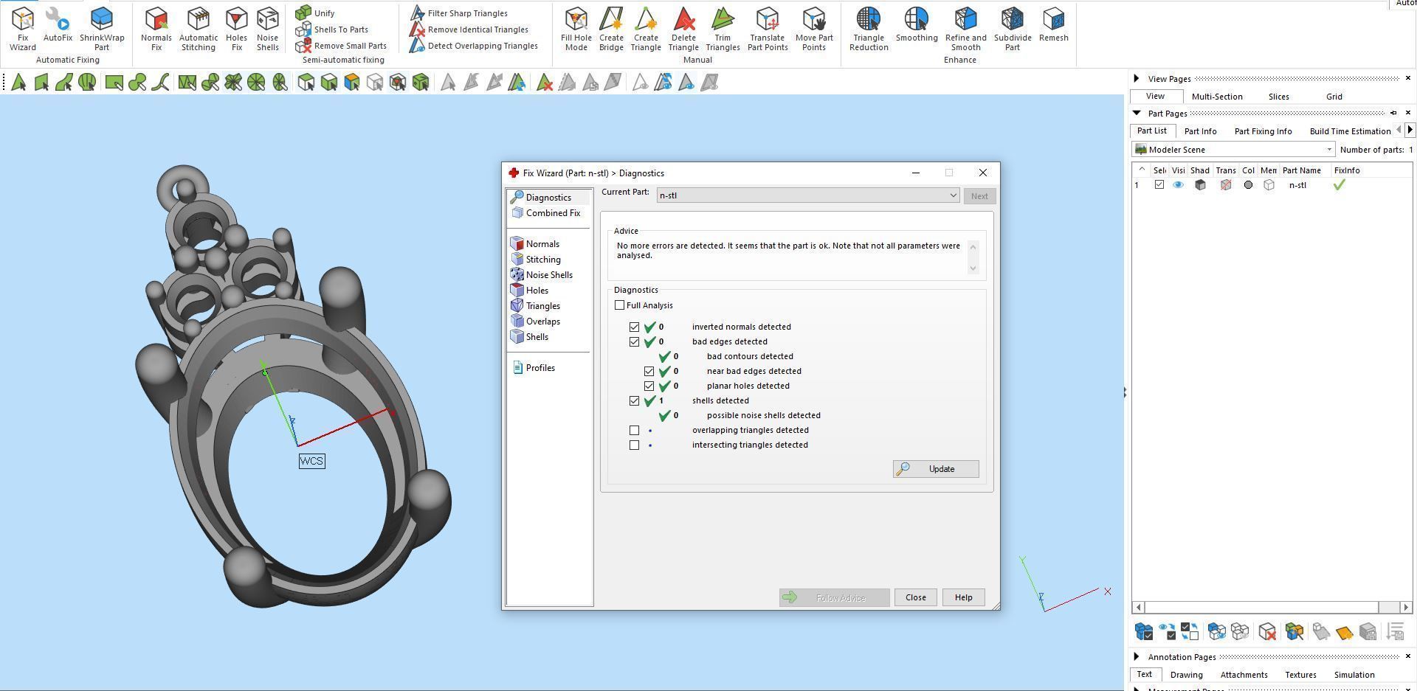Toggle bad edges detected checkbox
Viewport: 1417px width, 691px height.
[x=635, y=341]
